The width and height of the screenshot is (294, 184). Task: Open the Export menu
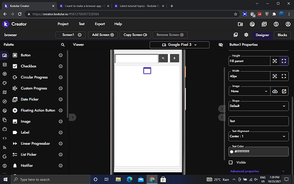(100, 24)
